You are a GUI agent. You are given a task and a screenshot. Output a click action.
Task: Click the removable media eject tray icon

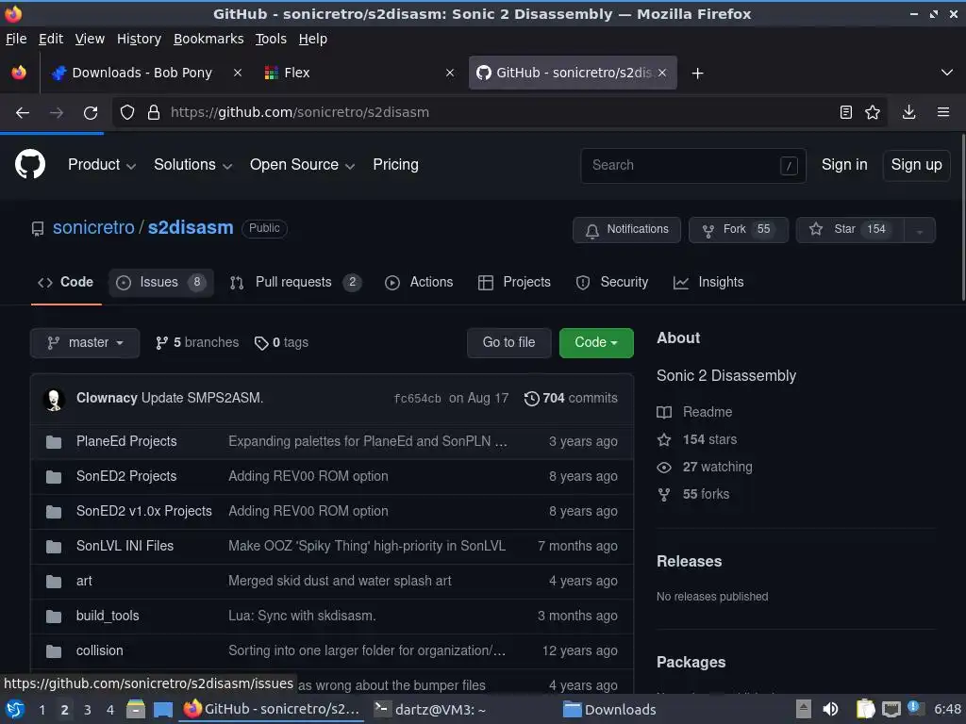(803, 709)
